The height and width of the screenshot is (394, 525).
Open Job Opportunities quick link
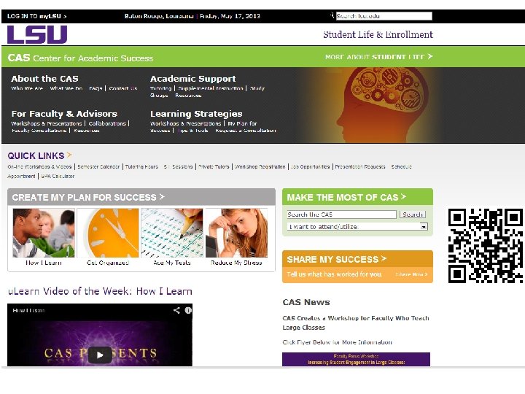click(x=311, y=166)
